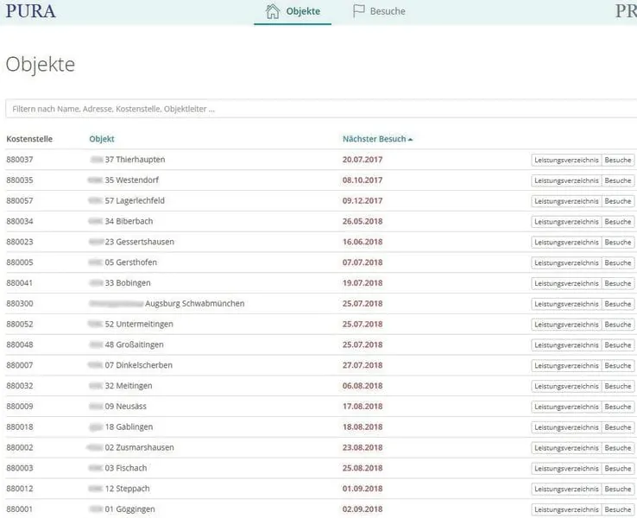637x518 pixels.
Task: View Besuche for 07 Dinkelscherben
Action: [618, 366]
